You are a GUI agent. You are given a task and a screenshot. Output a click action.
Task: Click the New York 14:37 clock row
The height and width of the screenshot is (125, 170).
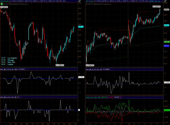click(8, 62)
